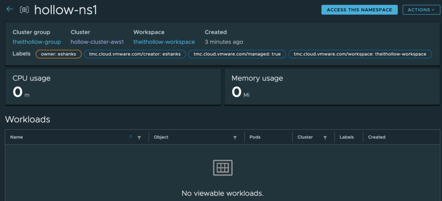Click the Created column header
Viewport: 442px width, 201px height.
click(376, 137)
